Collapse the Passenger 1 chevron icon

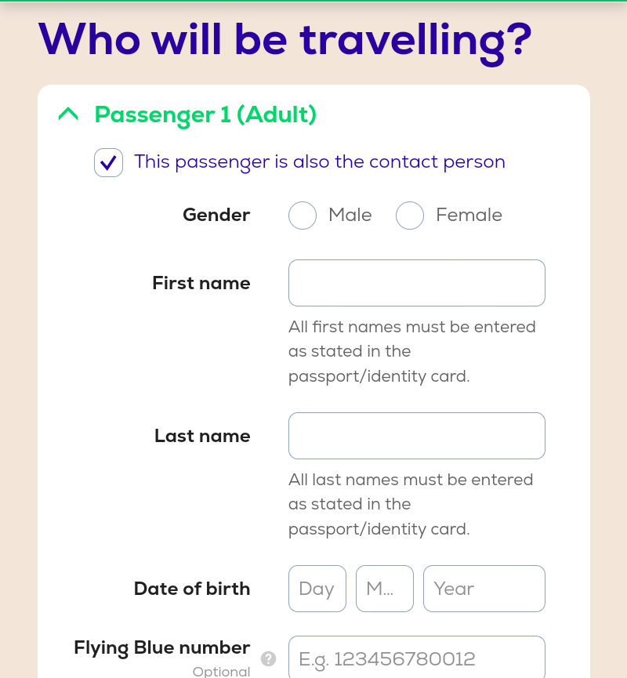pos(68,114)
